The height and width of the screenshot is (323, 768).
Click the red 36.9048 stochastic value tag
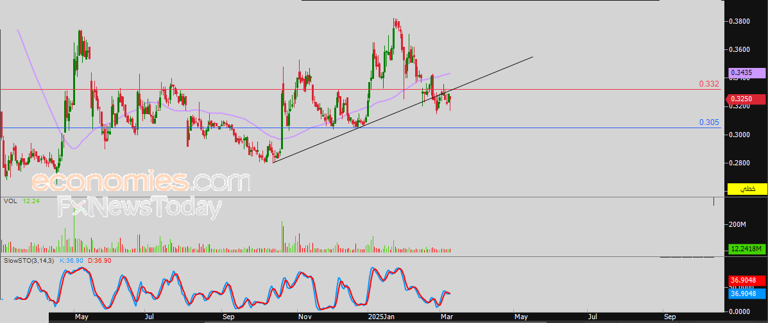point(746,281)
